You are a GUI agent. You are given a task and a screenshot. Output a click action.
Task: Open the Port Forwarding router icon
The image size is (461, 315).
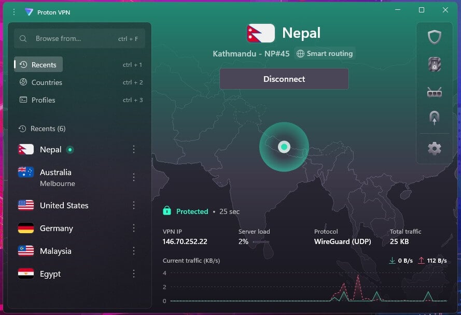click(x=434, y=93)
